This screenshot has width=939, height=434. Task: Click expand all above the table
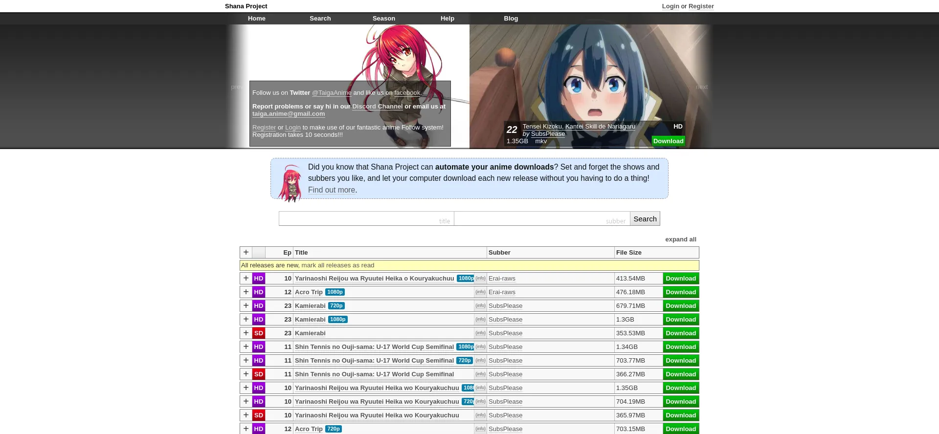click(x=681, y=239)
